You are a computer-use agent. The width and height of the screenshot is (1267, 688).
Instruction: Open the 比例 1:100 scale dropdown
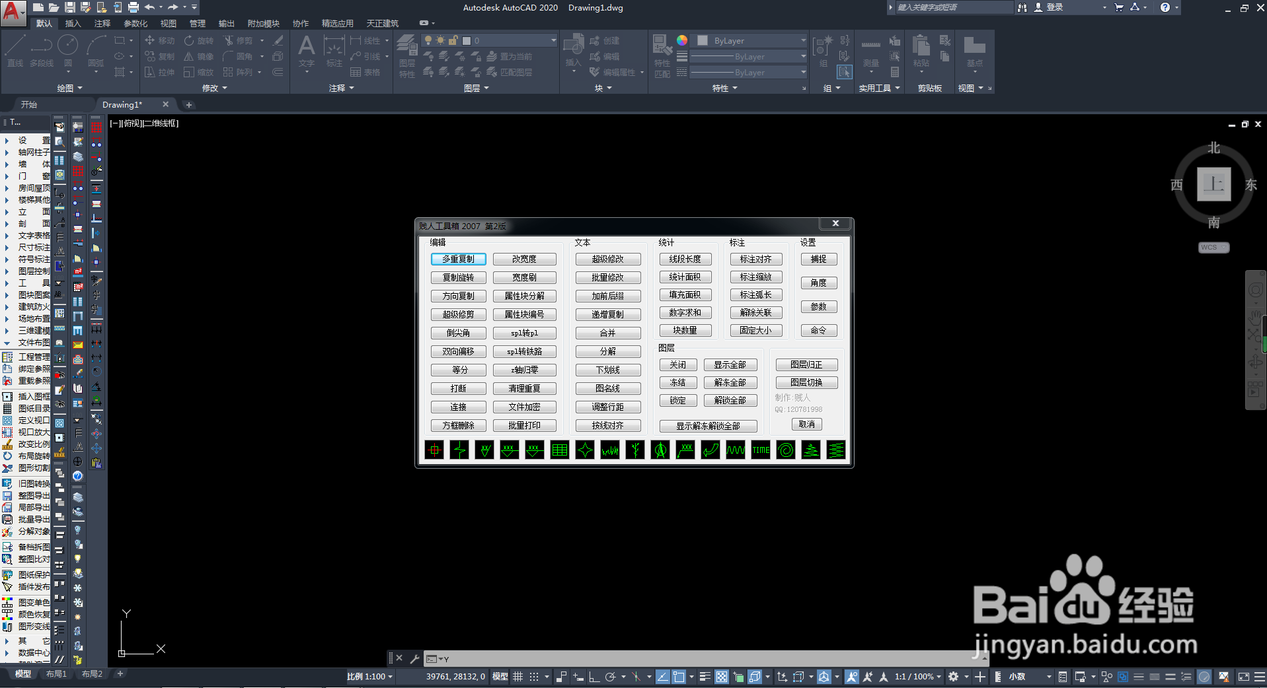tap(370, 677)
